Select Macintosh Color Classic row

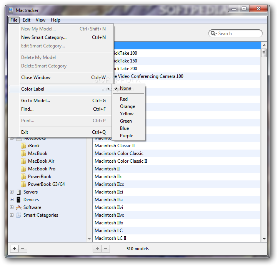coord(176,153)
